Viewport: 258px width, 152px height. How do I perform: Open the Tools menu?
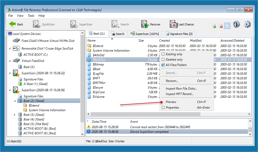(31, 16)
